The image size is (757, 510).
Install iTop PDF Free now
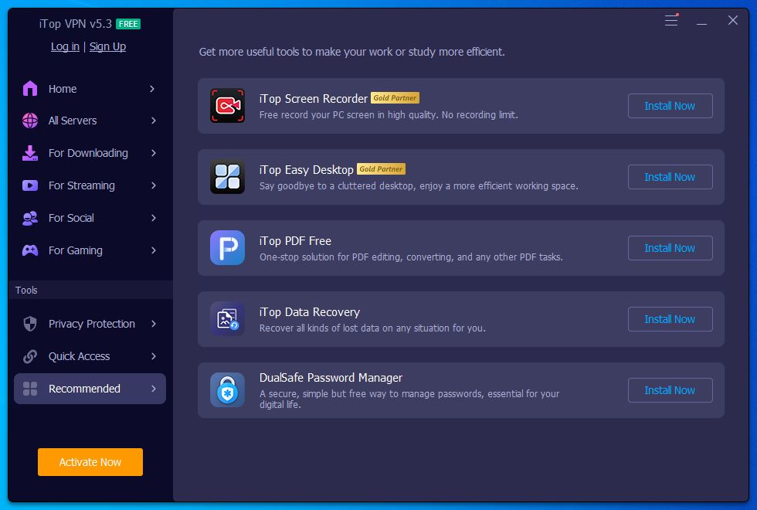point(670,248)
